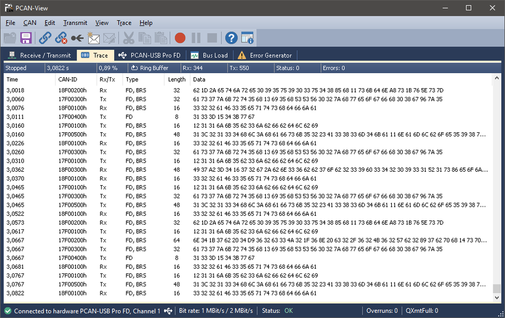
Task: Click the QXmtFull: 0 status field
Action: click(422, 311)
